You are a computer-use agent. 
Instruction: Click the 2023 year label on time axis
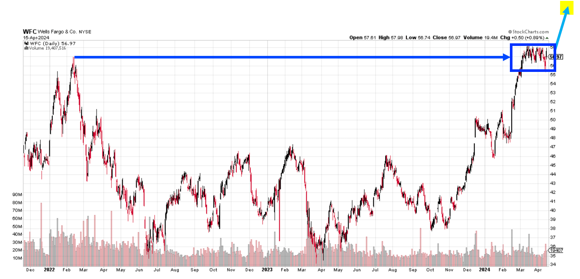pos(267,269)
